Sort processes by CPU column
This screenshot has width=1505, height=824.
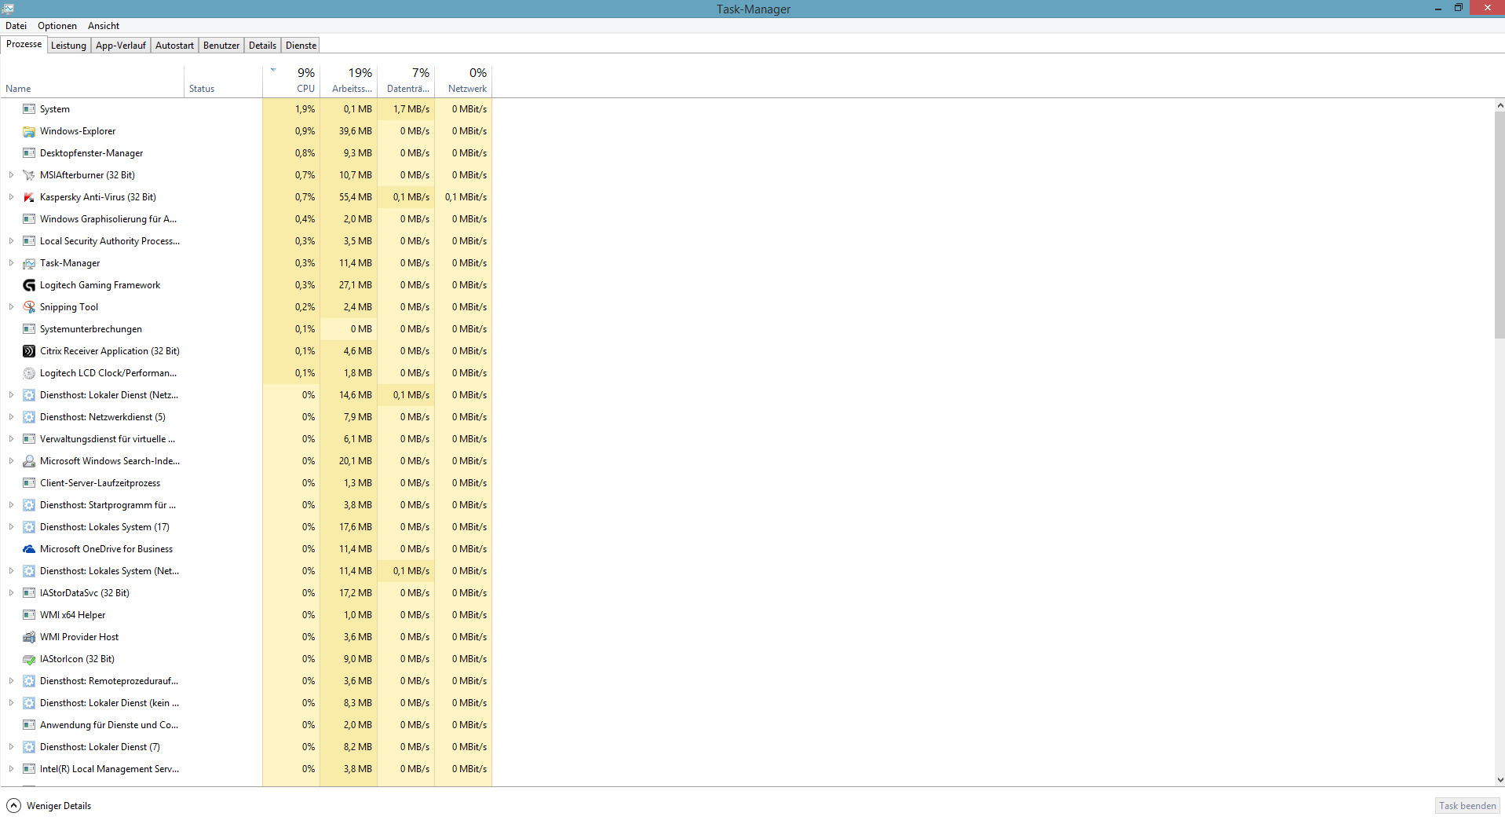[x=291, y=81]
